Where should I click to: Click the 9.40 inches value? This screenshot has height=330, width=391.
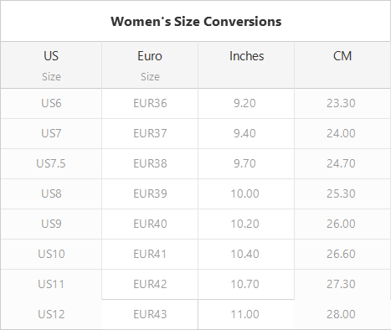tap(244, 133)
